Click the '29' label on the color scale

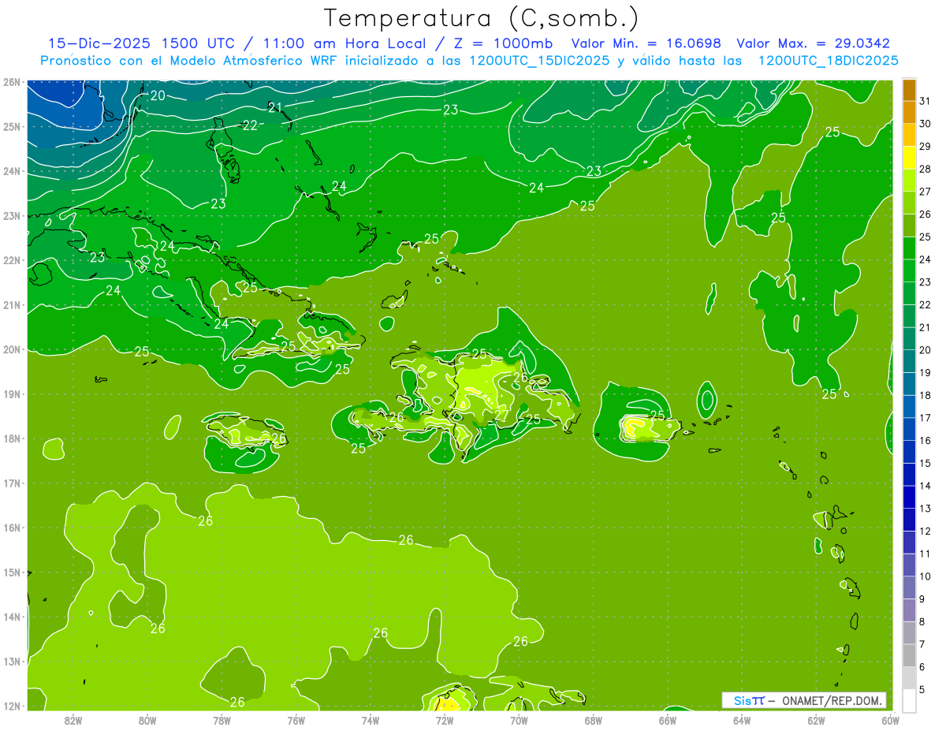pos(925,147)
